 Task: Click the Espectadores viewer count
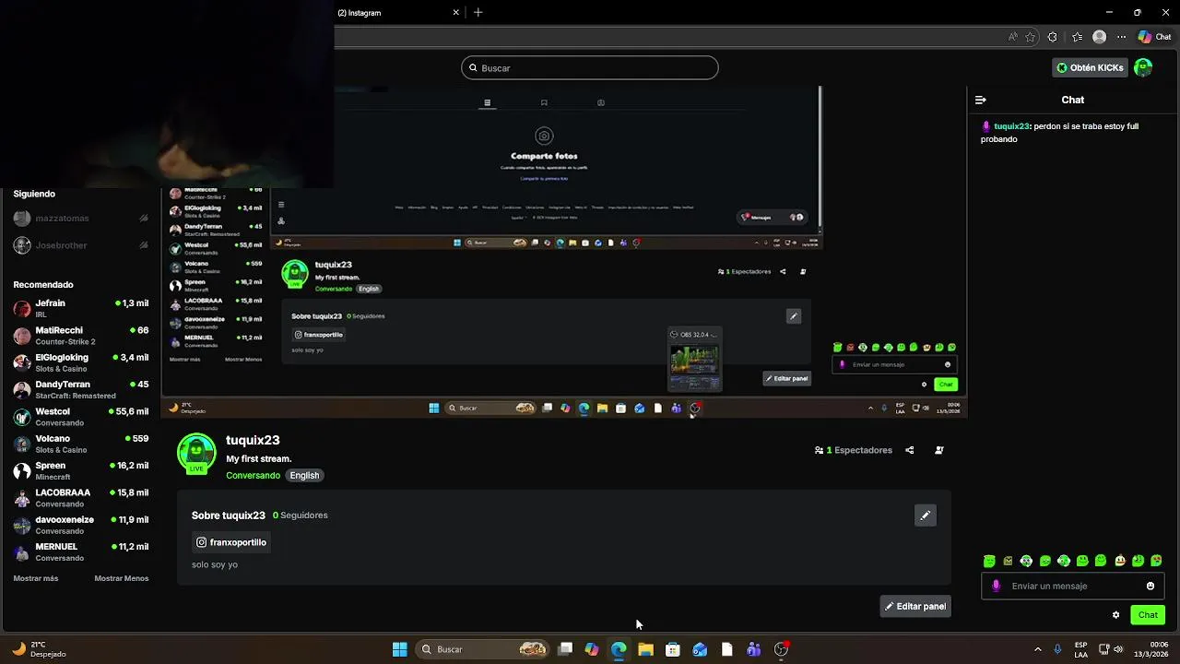point(854,450)
